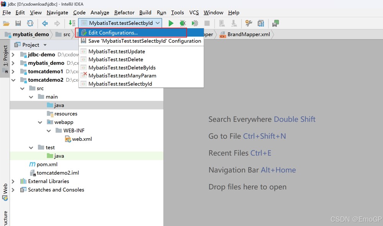Select MybatisTest.testSelectbyId in the list

[x=141, y=84]
